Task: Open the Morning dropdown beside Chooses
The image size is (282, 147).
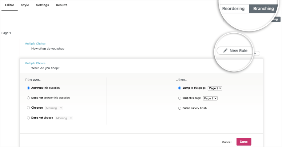Action: [x=54, y=108]
